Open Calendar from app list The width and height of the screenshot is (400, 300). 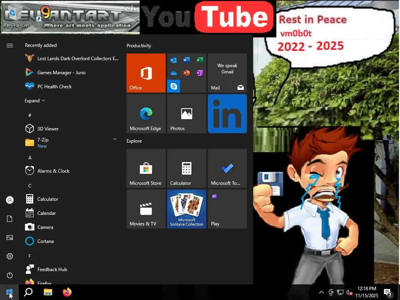tap(72, 213)
